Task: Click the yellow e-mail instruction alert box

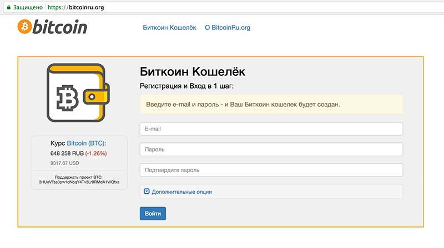Action: pyautogui.click(x=271, y=104)
